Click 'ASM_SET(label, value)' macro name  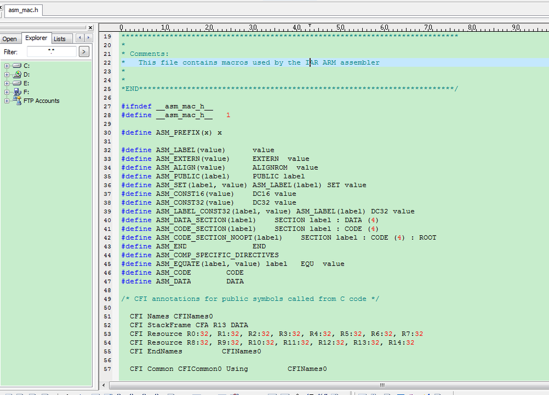[x=201, y=185]
